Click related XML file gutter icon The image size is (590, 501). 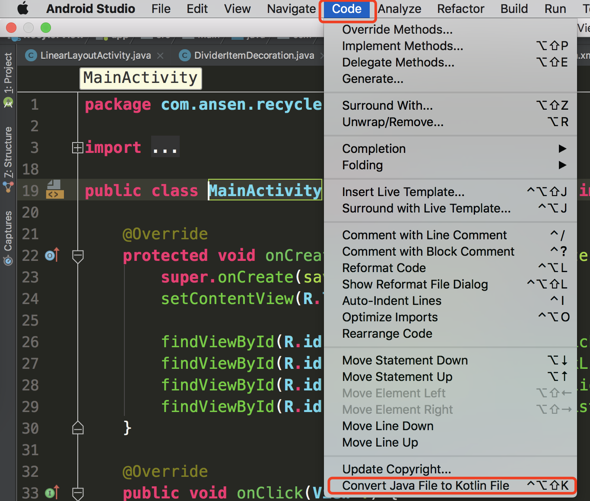point(55,190)
